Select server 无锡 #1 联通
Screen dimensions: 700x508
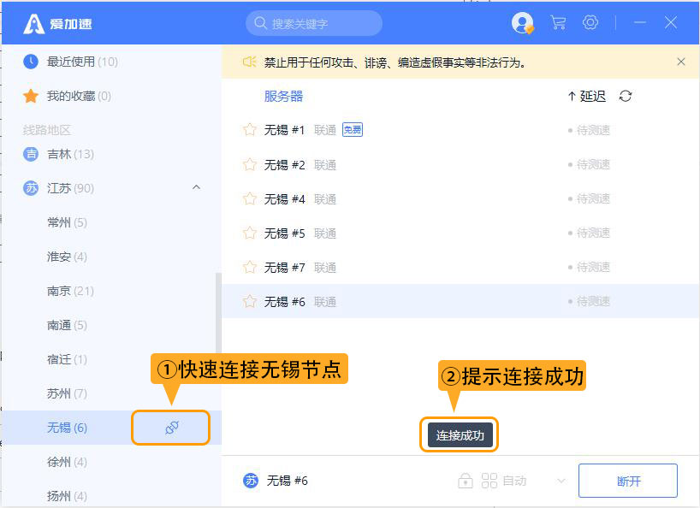tap(460, 130)
